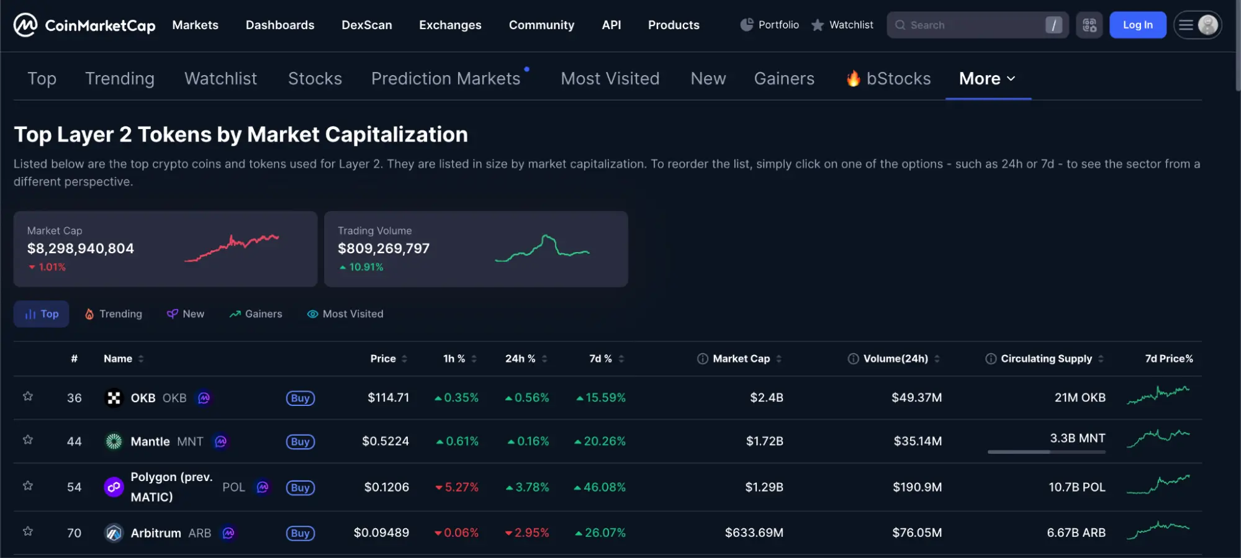Click the bStocks fire icon

tap(854, 78)
